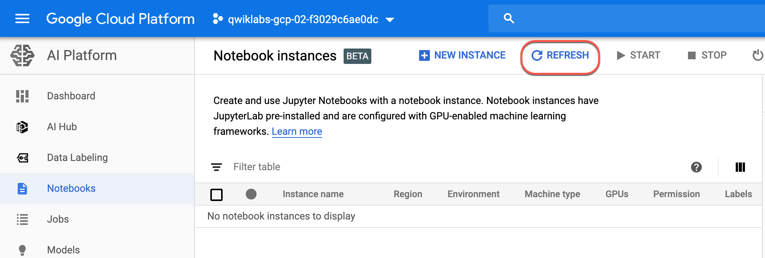Click the NEW INSTANCE plus icon
Image resolution: width=765 pixels, height=258 pixels.
click(x=424, y=55)
